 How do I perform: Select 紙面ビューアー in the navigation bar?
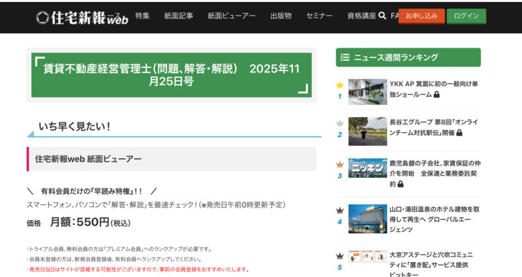(x=232, y=16)
